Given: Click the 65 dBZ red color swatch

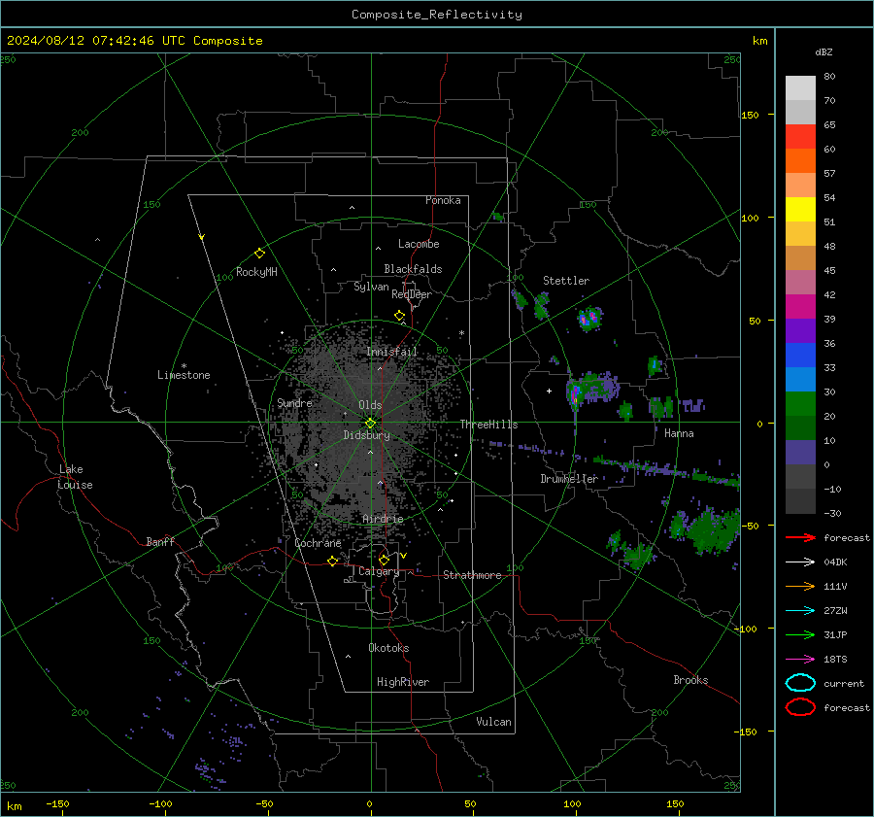Looking at the screenshot, I should coord(800,136).
